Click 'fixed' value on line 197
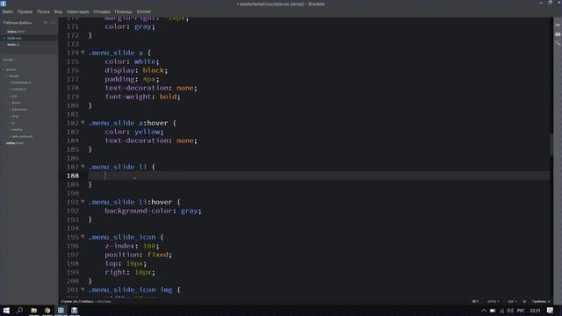Image resolution: width=562 pixels, height=316 pixels. (157, 255)
